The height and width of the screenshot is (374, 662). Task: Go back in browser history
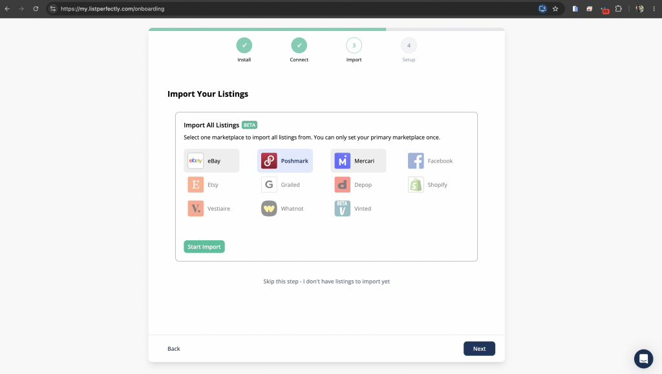7,8
